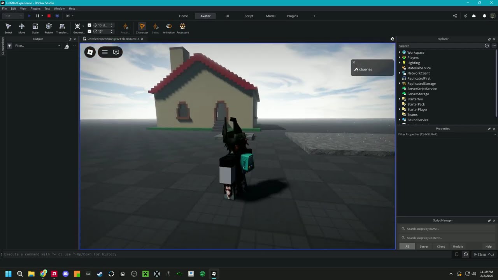The height and width of the screenshot is (280, 498).
Task: Show Server scripts in Script Manager
Action: pos(424,247)
